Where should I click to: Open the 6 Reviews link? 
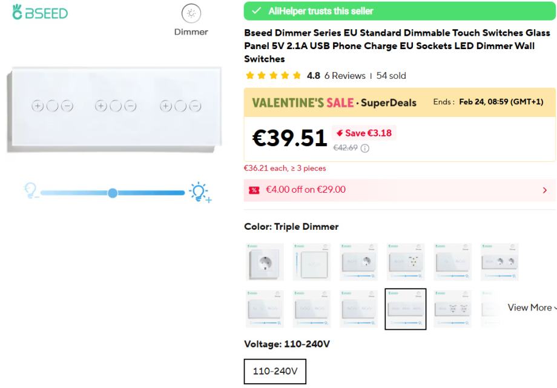[x=344, y=76]
